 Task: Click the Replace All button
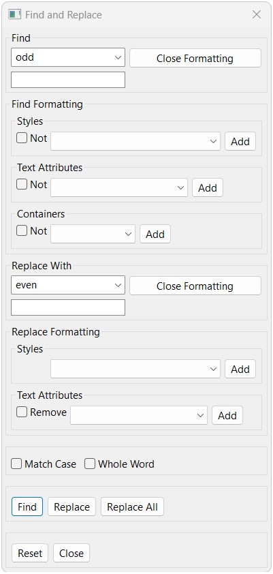132,507
